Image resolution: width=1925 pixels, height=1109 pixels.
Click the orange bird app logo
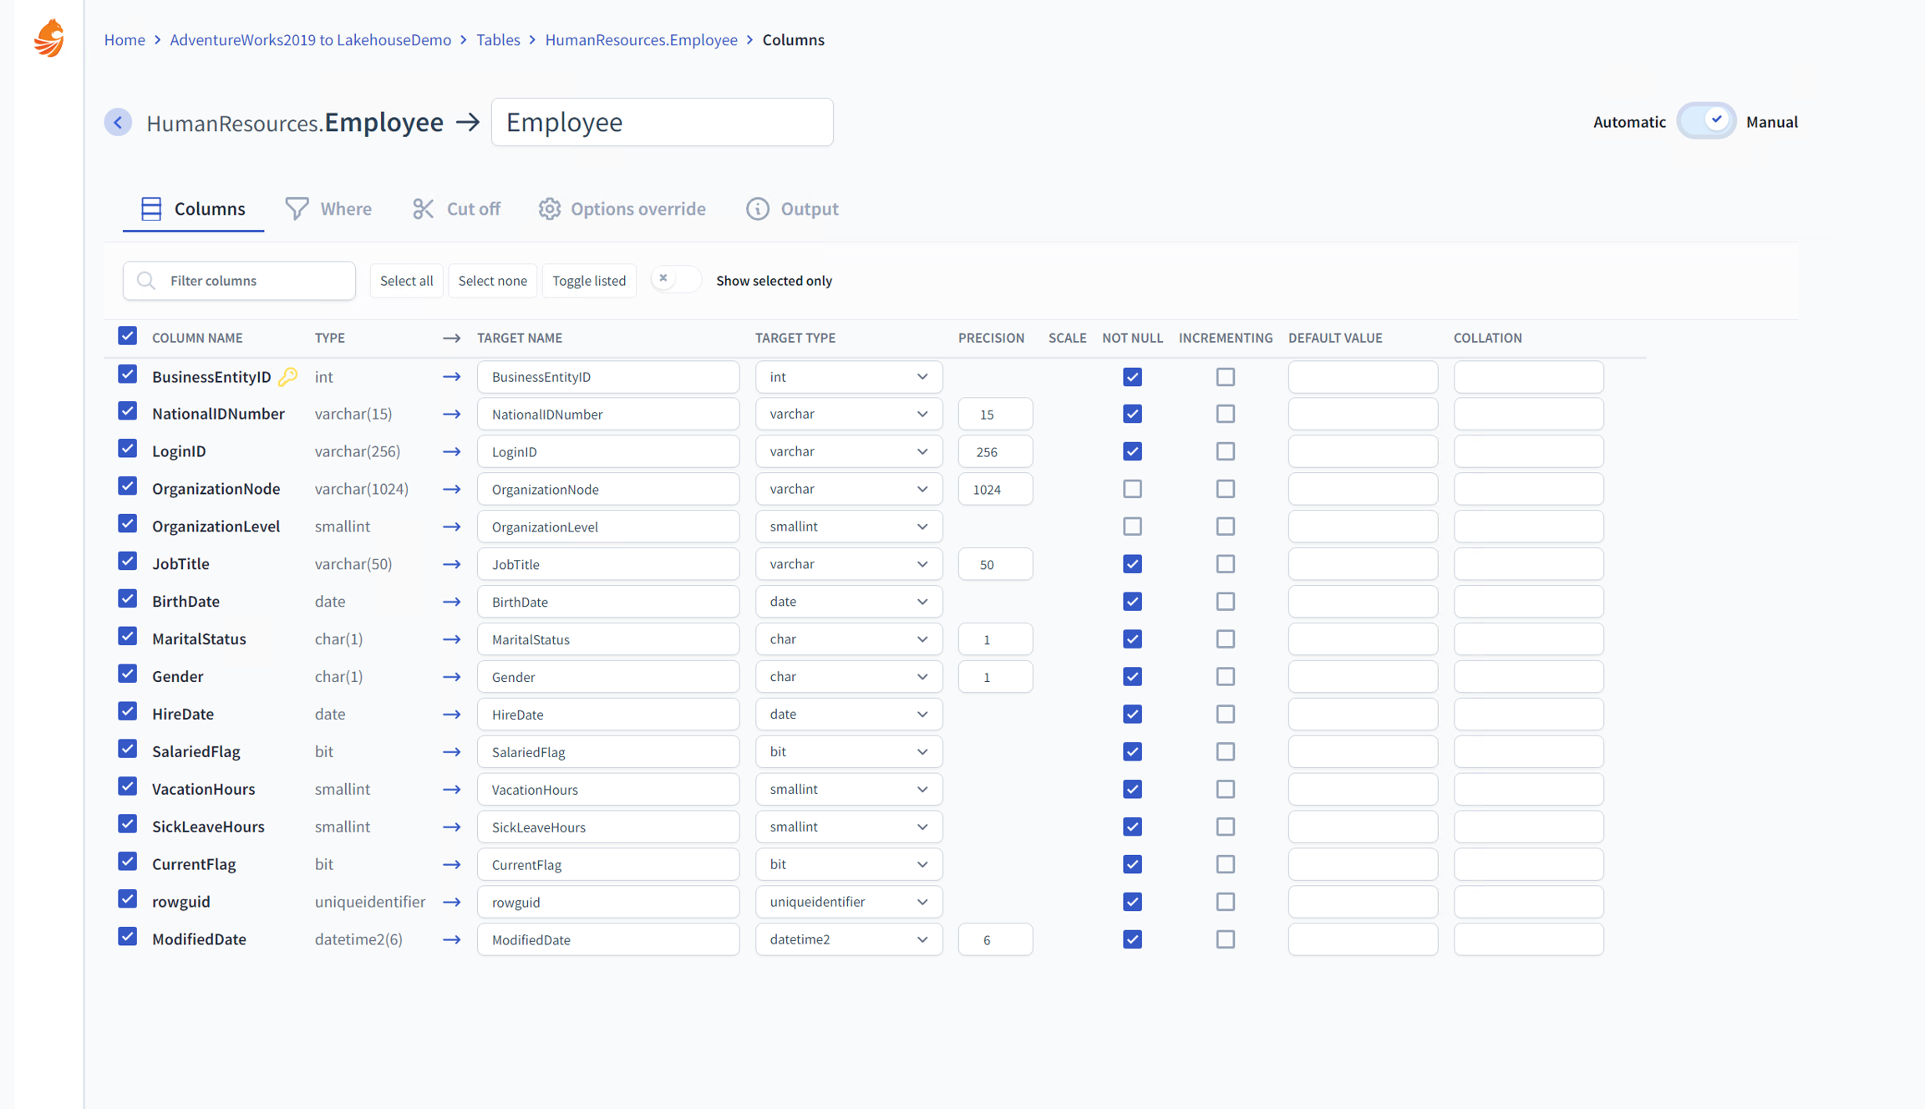(x=49, y=38)
